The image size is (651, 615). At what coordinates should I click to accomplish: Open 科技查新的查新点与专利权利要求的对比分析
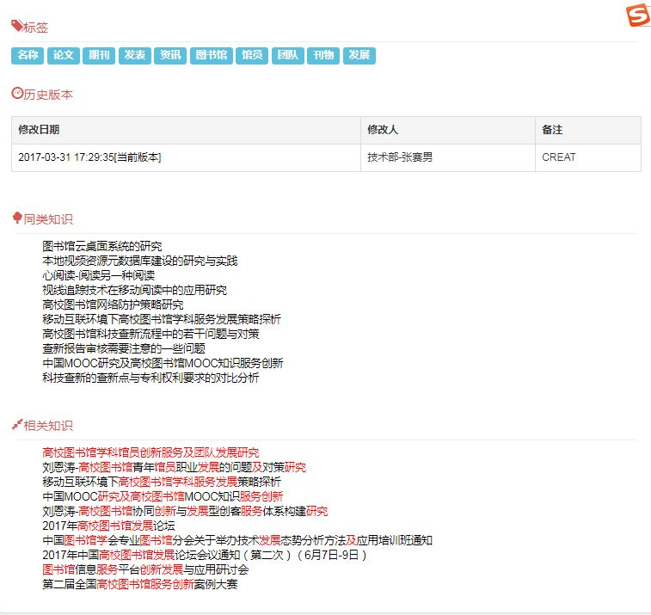click(x=150, y=378)
